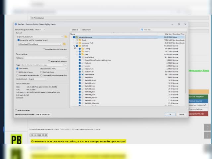Click the Language Pack folder icon

point(80,43)
